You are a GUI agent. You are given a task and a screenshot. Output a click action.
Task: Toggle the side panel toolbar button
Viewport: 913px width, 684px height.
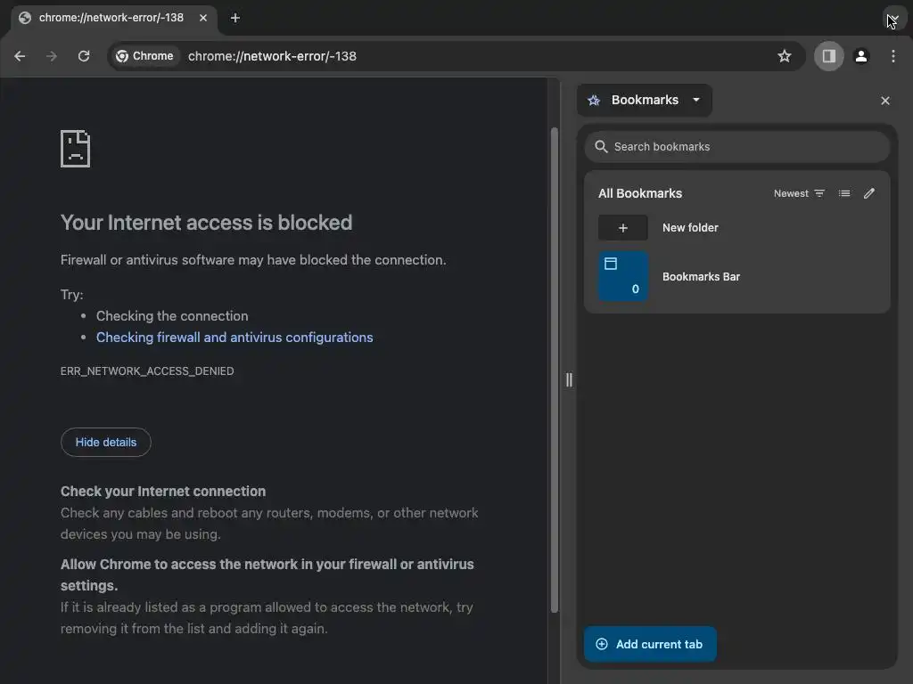click(828, 56)
